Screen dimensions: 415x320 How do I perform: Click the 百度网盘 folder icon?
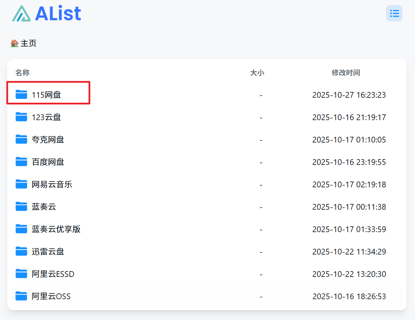tap(21, 162)
